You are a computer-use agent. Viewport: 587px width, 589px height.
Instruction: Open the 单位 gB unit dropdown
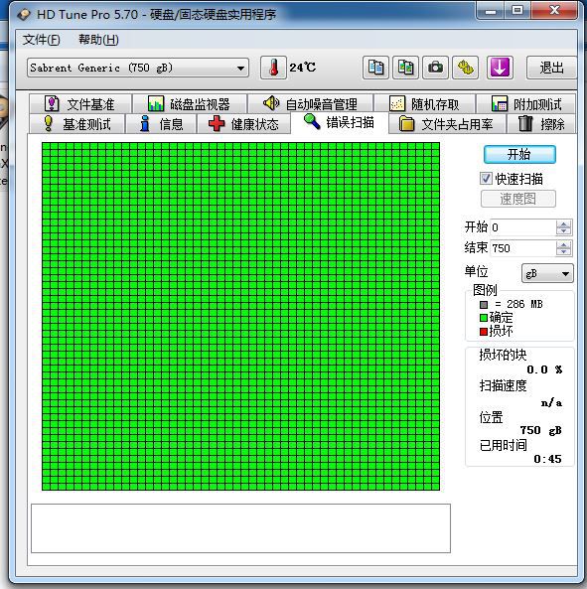(x=547, y=273)
